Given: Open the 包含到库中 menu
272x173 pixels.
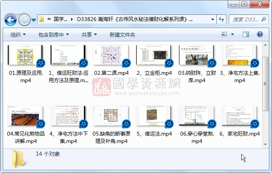Looking at the screenshot, I should [53, 35].
